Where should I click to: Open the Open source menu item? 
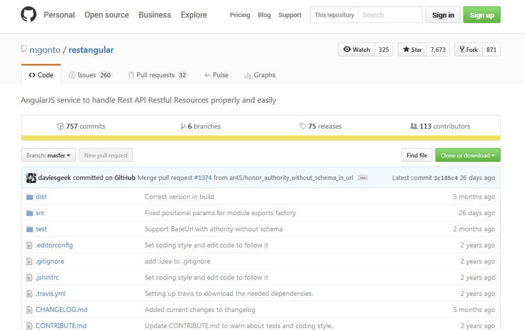click(107, 15)
